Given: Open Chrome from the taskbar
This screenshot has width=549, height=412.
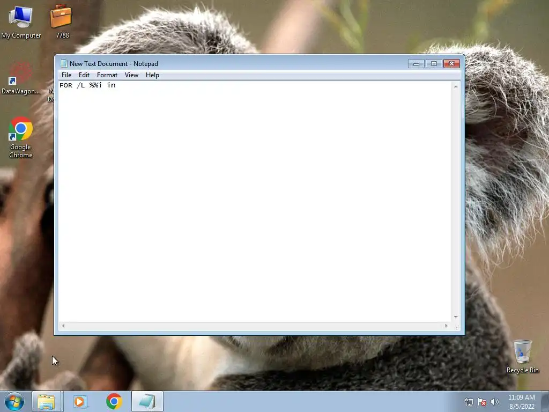Looking at the screenshot, I should [x=114, y=401].
